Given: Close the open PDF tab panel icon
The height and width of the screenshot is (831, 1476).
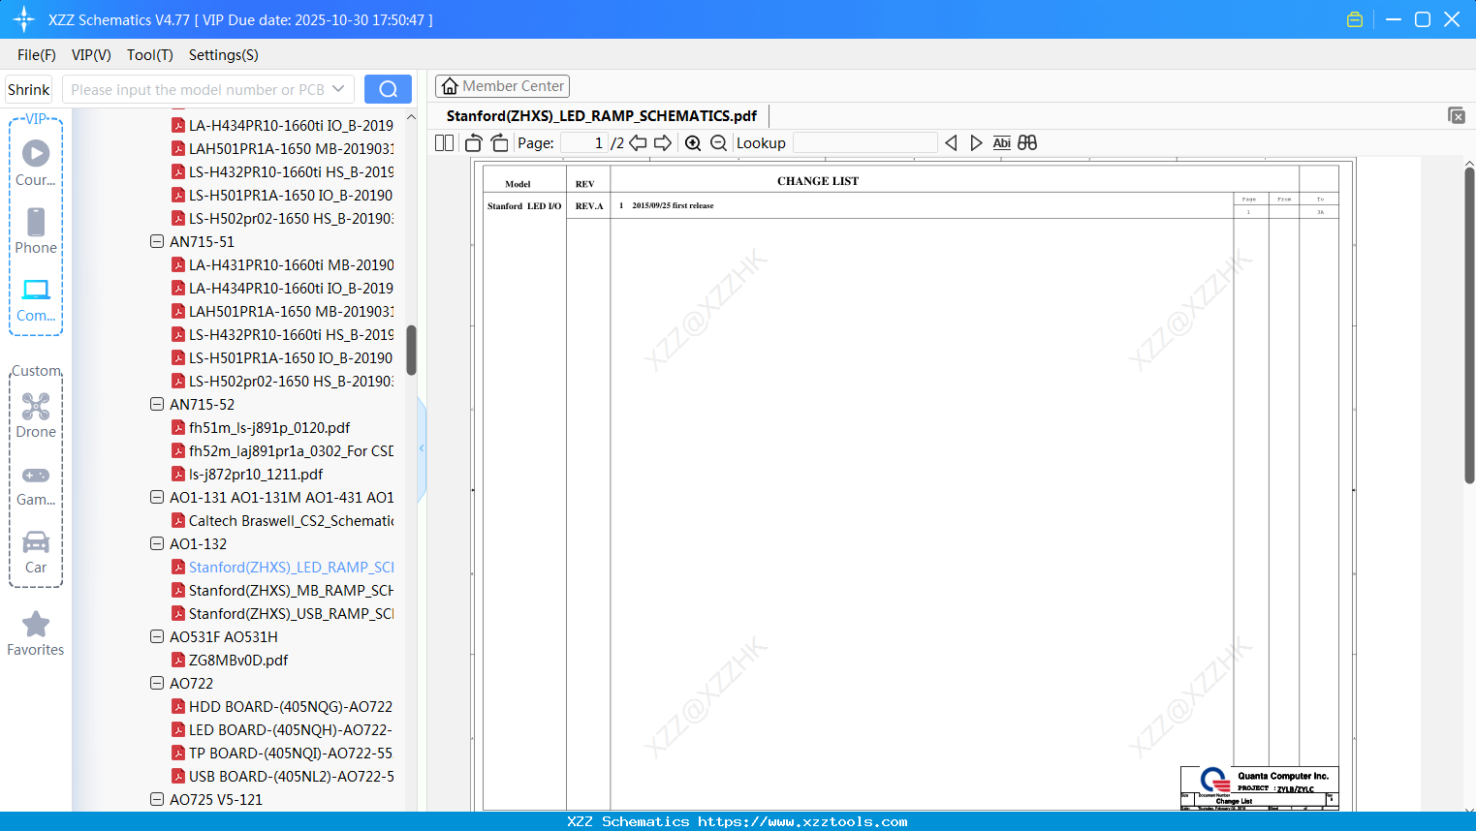Looking at the screenshot, I should pyautogui.click(x=1456, y=115).
